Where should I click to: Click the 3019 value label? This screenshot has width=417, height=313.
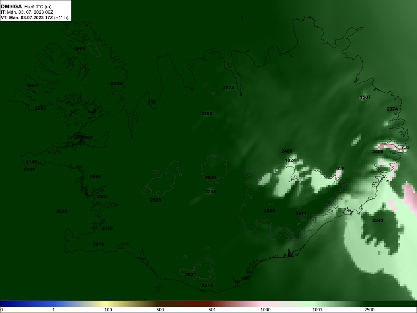coord(98,244)
